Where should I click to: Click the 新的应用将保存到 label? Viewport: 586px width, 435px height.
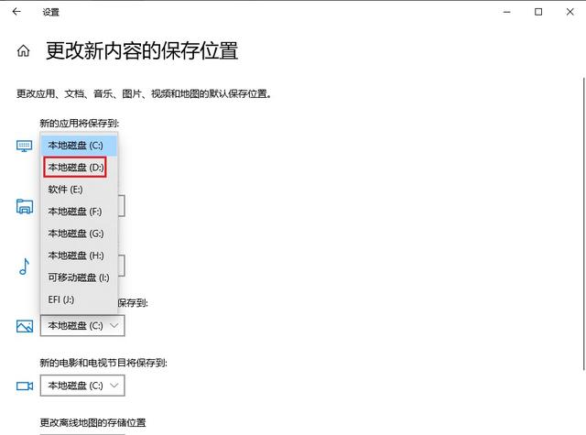[80, 123]
